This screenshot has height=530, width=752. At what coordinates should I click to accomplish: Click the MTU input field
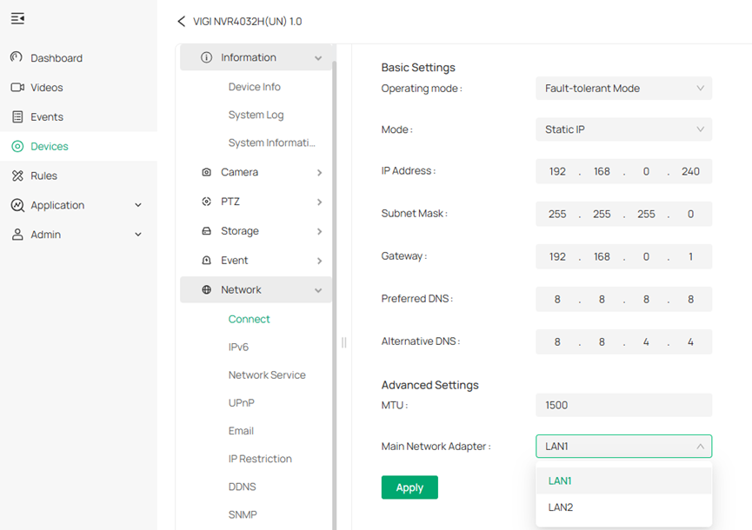point(623,405)
